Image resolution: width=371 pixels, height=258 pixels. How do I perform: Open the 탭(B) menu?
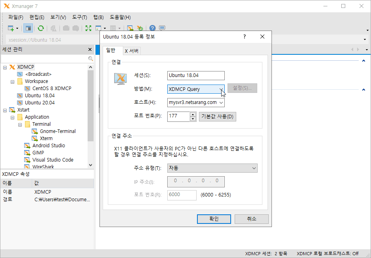pyautogui.click(x=98, y=17)
